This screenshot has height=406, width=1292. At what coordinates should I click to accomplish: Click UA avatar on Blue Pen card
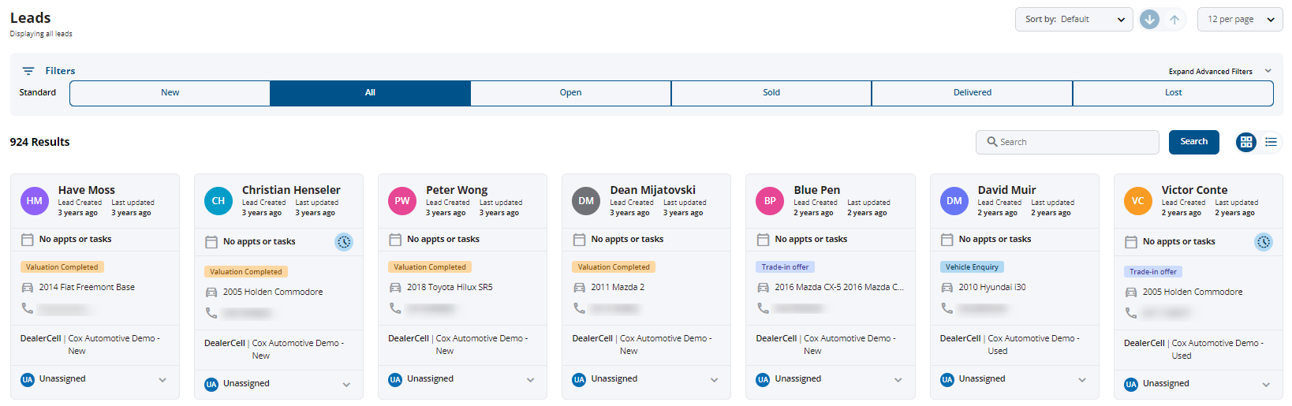coord(763,380)
